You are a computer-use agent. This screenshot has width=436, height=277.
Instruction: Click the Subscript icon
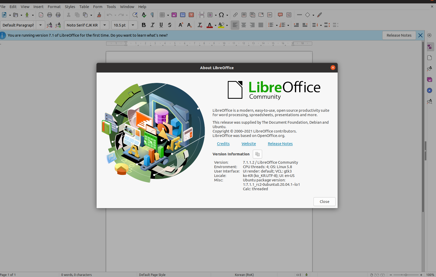click(x=189, y=25)
